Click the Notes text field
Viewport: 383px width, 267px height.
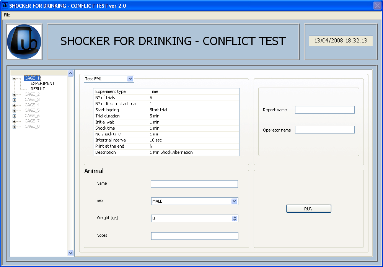click(x=194, y=236)
